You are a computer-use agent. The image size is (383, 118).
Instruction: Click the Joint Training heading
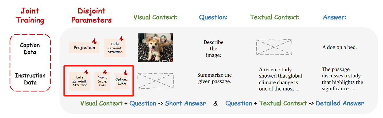[x=30, y=16]
